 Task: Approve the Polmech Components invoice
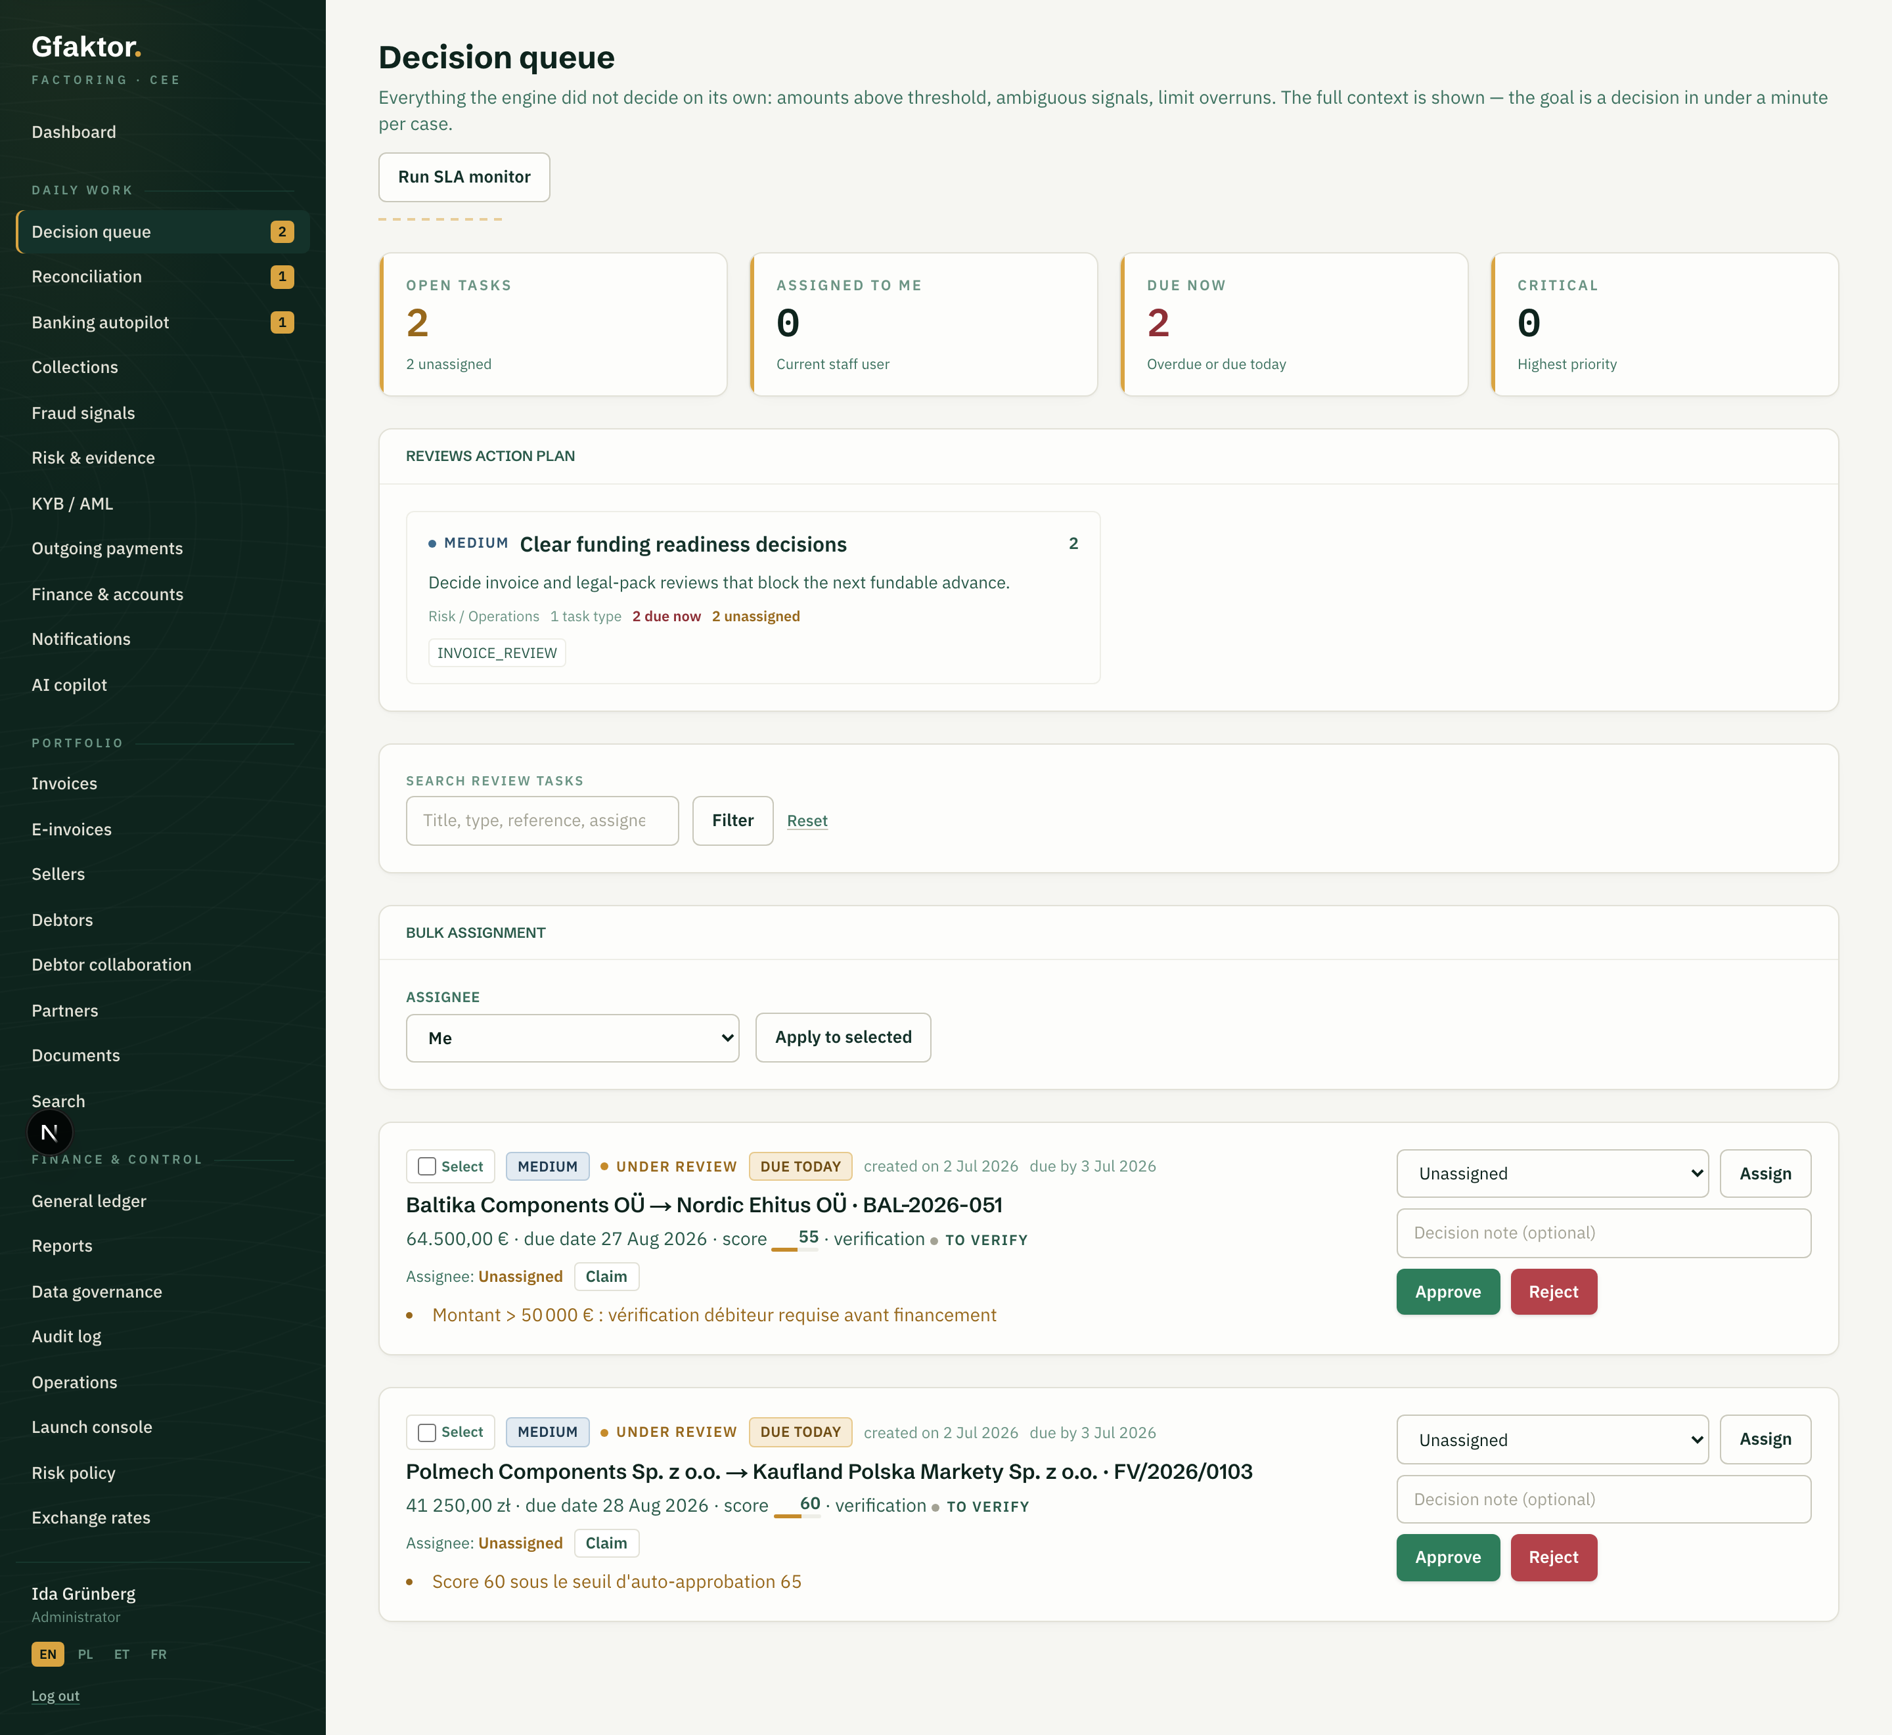pos(1448,1558)
